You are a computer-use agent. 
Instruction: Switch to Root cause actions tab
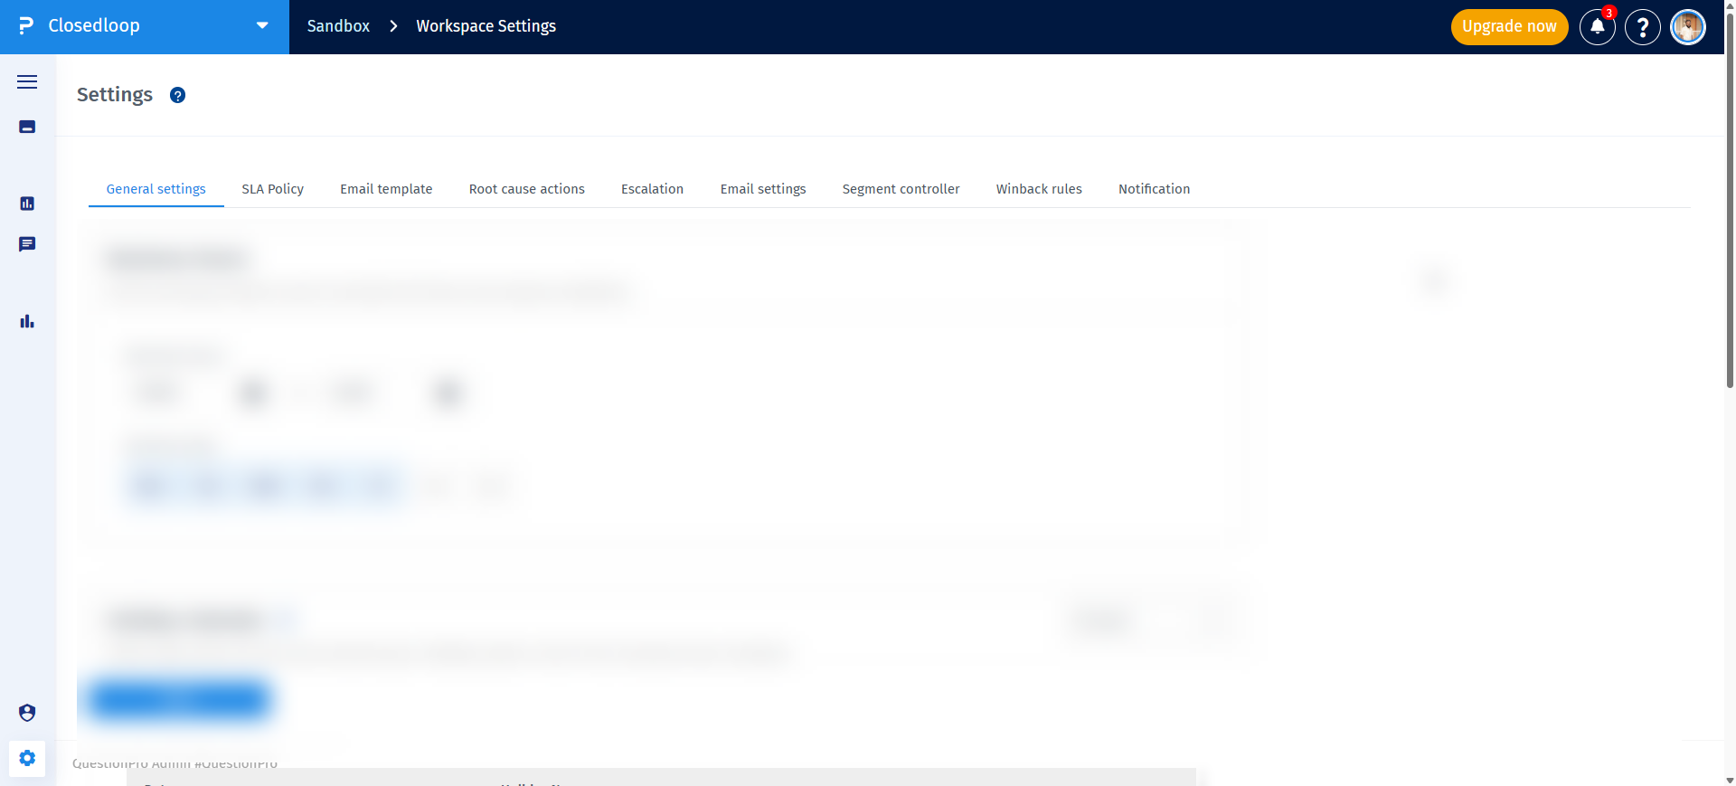point(526,189)
